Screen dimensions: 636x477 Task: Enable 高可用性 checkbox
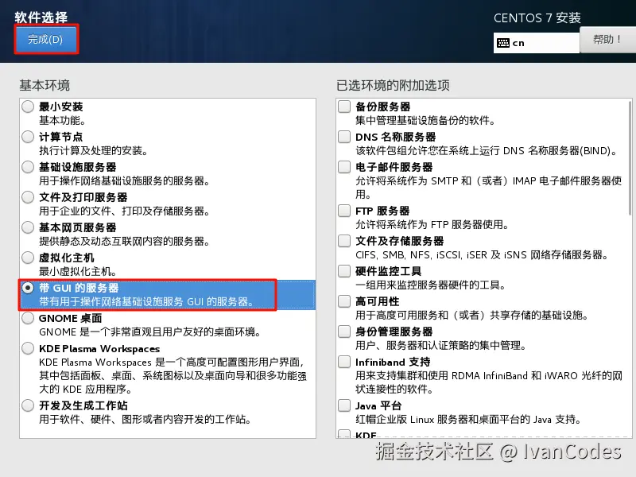coord(344,301)
